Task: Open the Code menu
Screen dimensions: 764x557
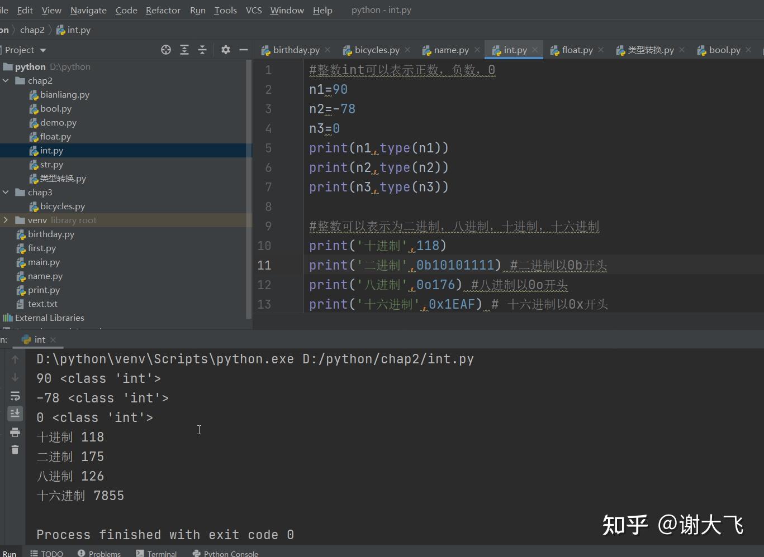Action: 126,10
